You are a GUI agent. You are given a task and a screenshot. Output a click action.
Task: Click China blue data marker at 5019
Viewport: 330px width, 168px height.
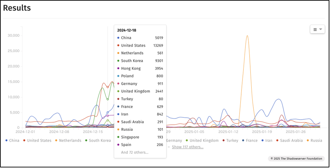pyautogui.click(x=108, y=113)
